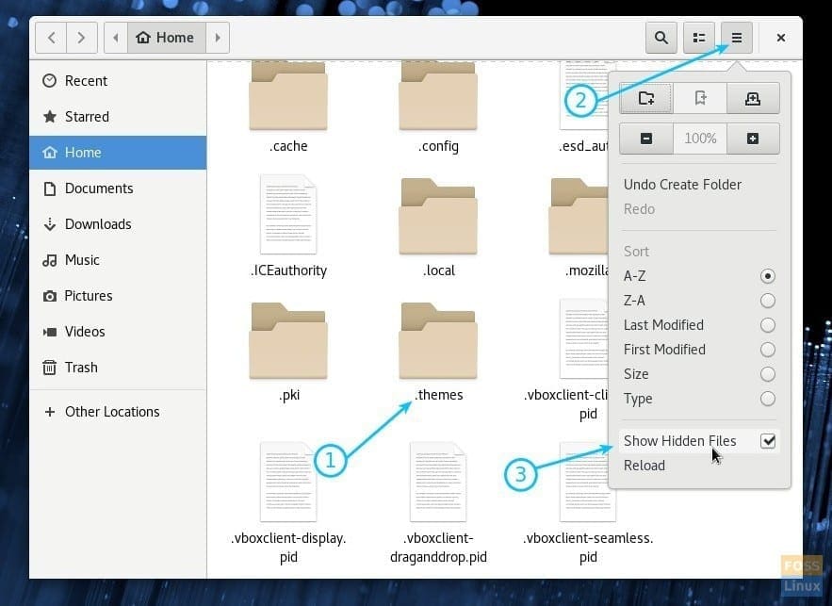The height and width of the screenshot is (606, 832).
Task: Open Recent in the sidebar
Action: [118, 81]
